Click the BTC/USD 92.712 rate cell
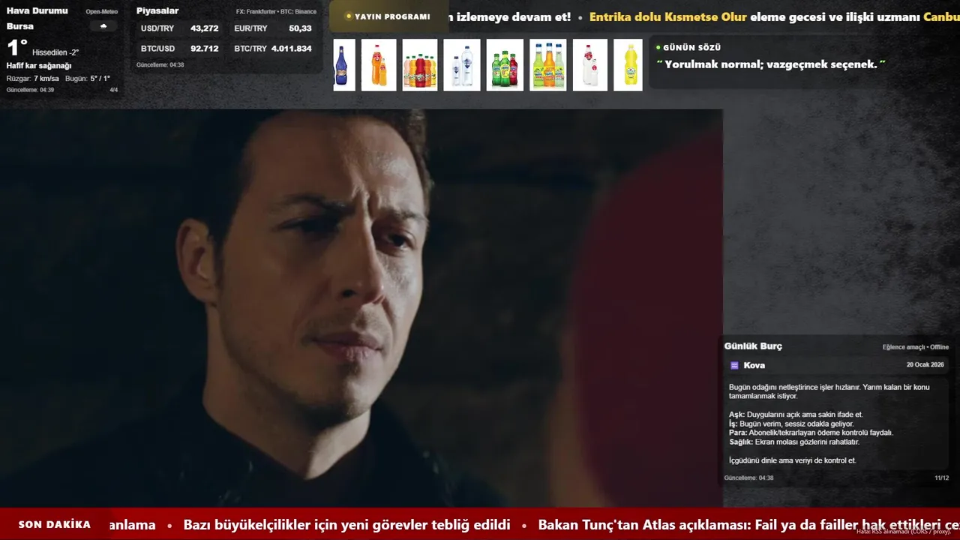This screenshot has width=960, height=540. (180, 49)
